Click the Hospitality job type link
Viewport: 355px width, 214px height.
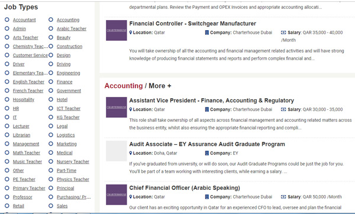tap(24, 99)
